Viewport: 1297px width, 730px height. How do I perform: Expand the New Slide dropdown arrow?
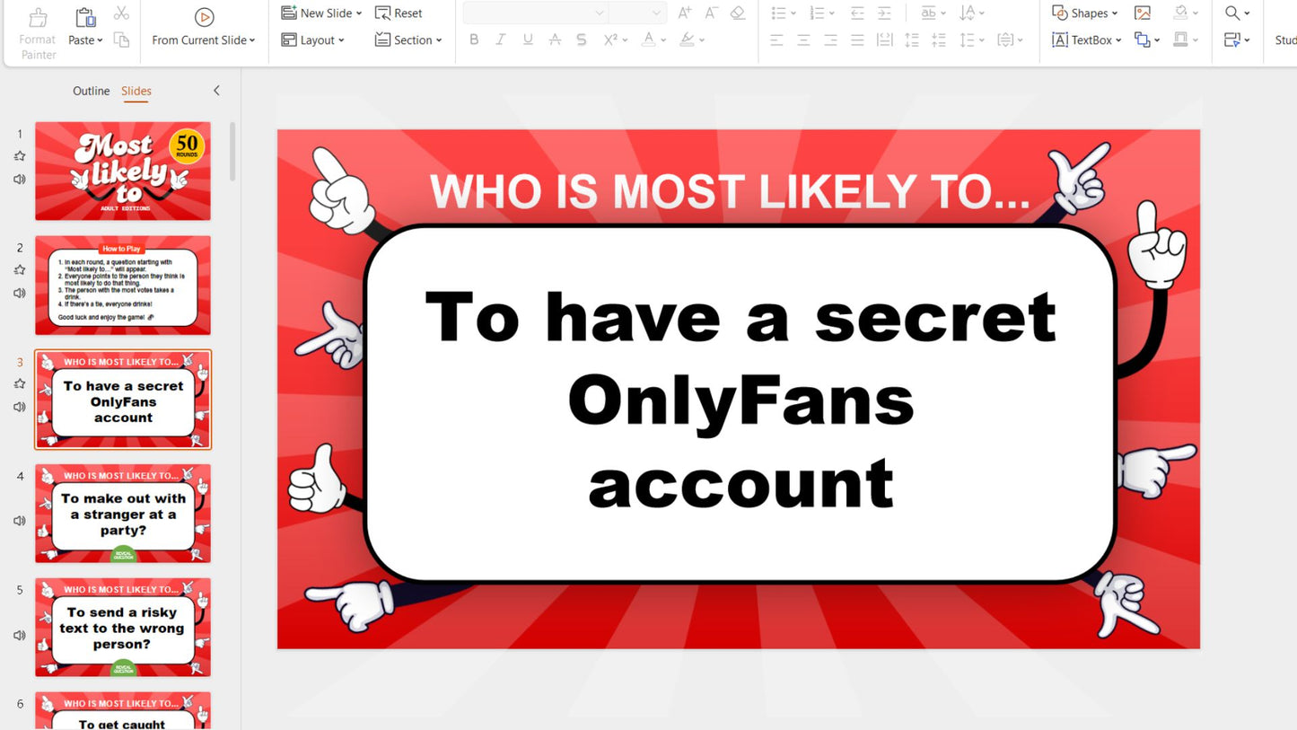point(358,13)
